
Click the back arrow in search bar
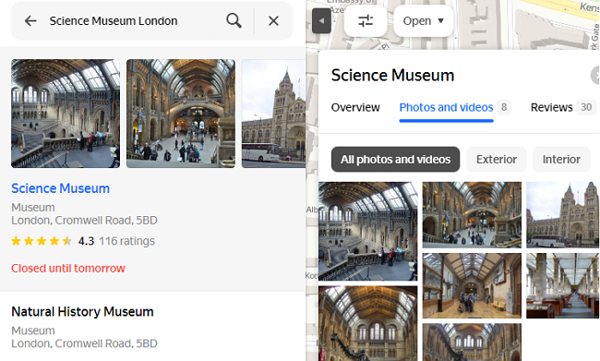click(x=30, y=20)
